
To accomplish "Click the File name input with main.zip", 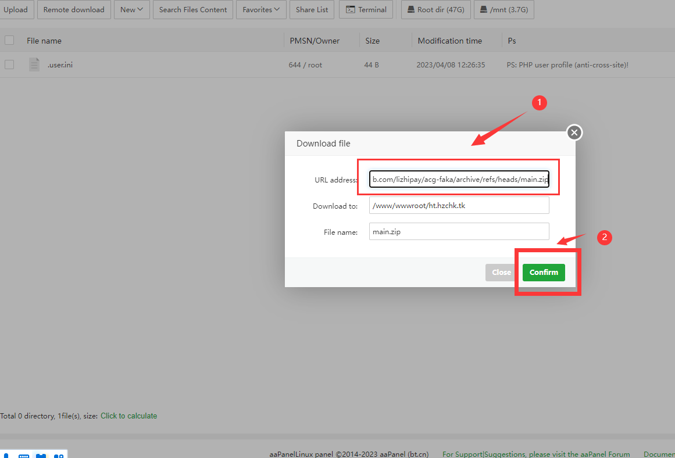I will 459,231.
